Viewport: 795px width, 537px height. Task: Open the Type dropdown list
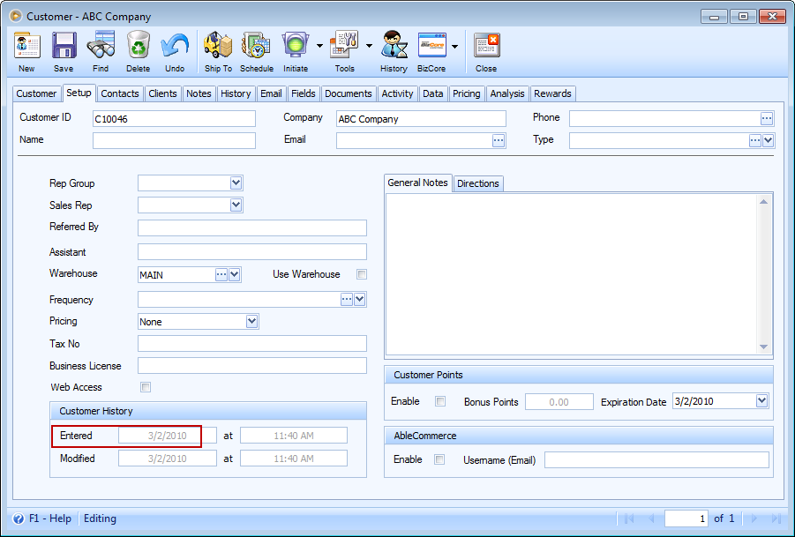[769, 140]
